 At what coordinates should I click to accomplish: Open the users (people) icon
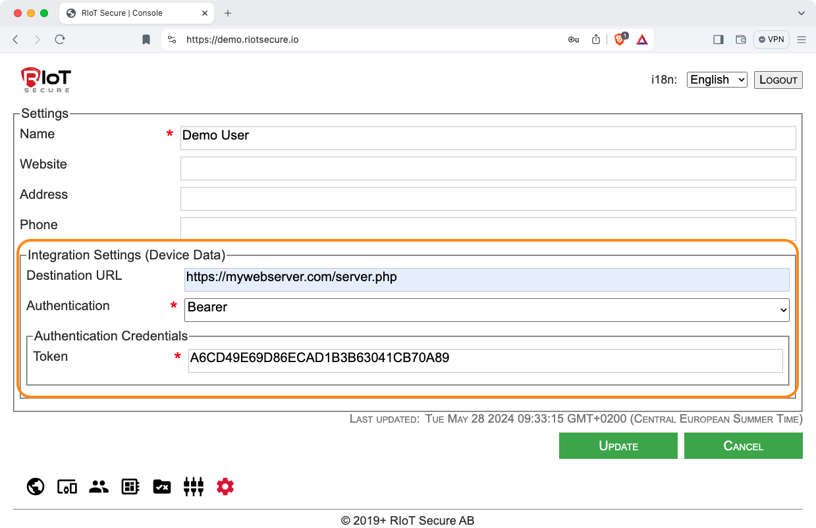(99, 487)
